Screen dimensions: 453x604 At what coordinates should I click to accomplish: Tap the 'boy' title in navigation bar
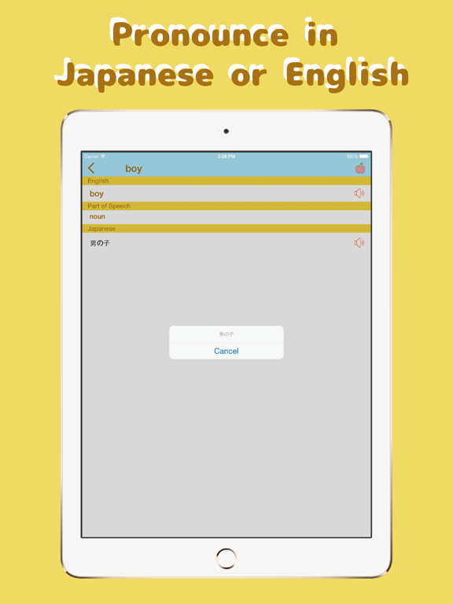[x=134, y=169]
